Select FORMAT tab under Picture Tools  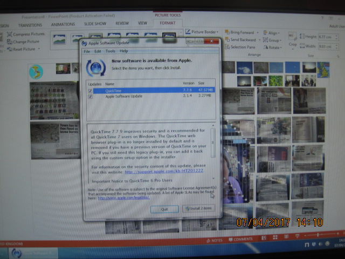[168, 23]
